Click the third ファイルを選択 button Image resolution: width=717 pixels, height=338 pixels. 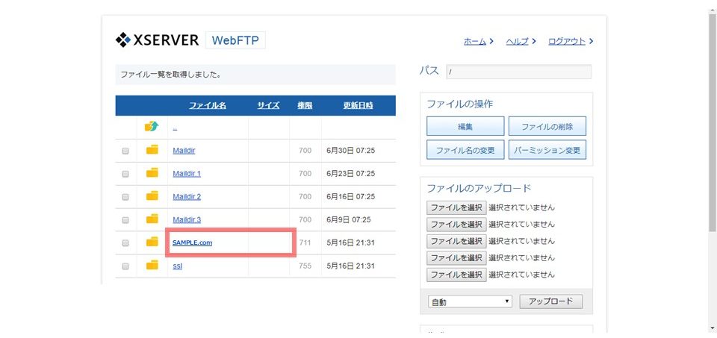(x=456, y=241)
